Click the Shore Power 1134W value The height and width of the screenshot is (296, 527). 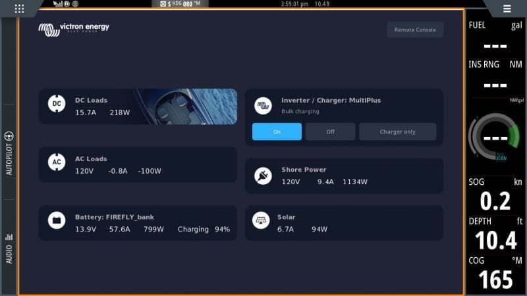click(x=355, y=182)
